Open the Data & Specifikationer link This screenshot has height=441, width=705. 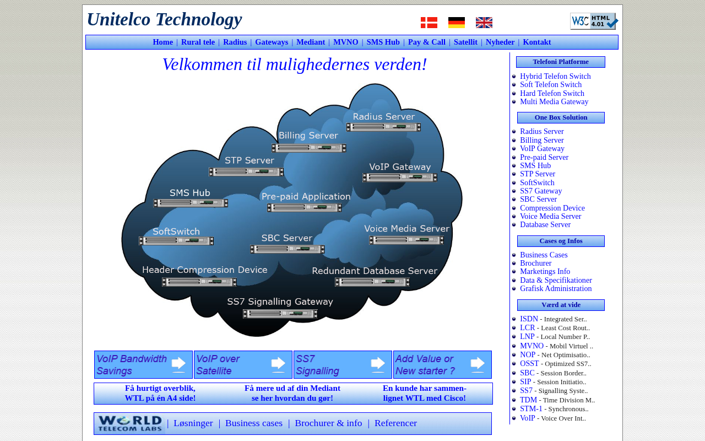(x=556, y=281)
